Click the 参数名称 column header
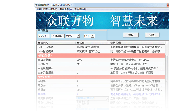The width and height of the screenshot is (196, 111). tap(56, 43)
